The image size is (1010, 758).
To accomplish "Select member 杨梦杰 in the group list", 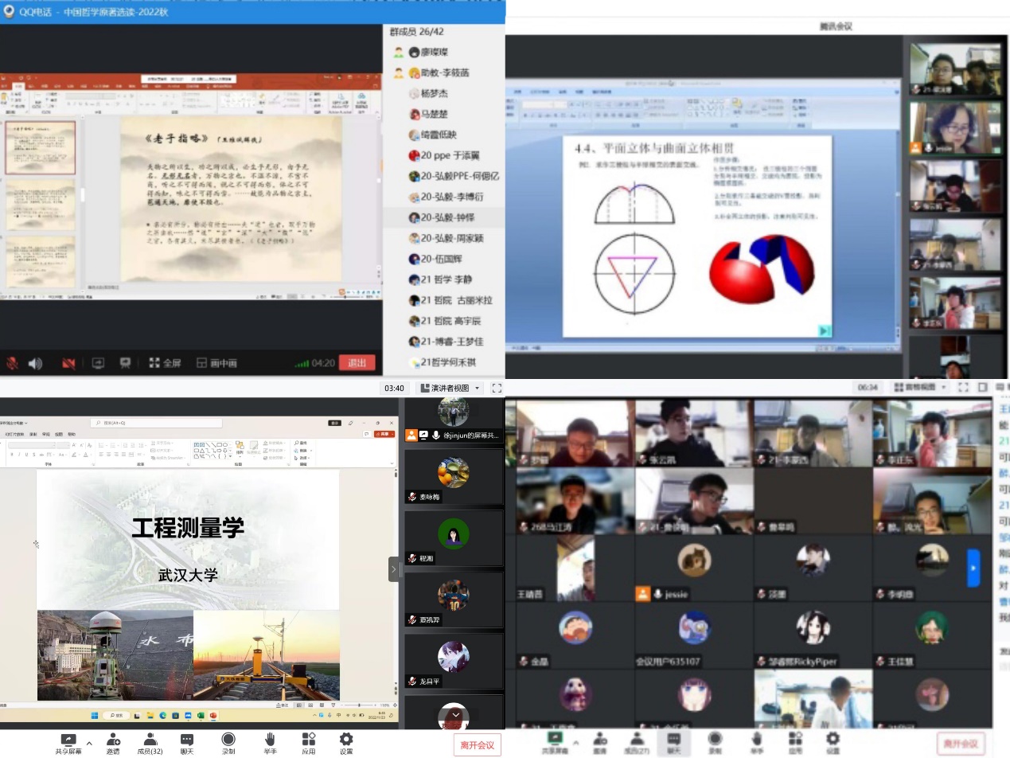I will (x=434, y=93).
